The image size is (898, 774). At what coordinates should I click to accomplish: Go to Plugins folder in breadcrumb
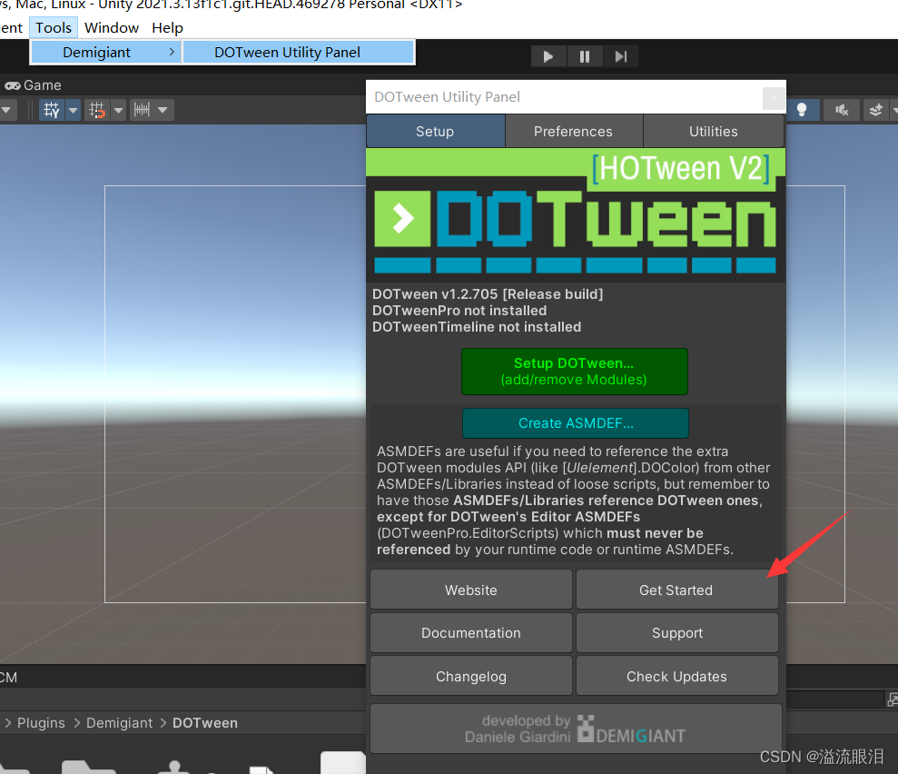pos(41,723)
